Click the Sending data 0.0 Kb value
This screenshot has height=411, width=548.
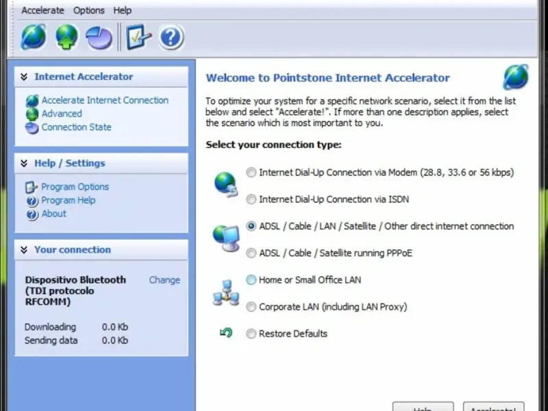coord(115,340)
